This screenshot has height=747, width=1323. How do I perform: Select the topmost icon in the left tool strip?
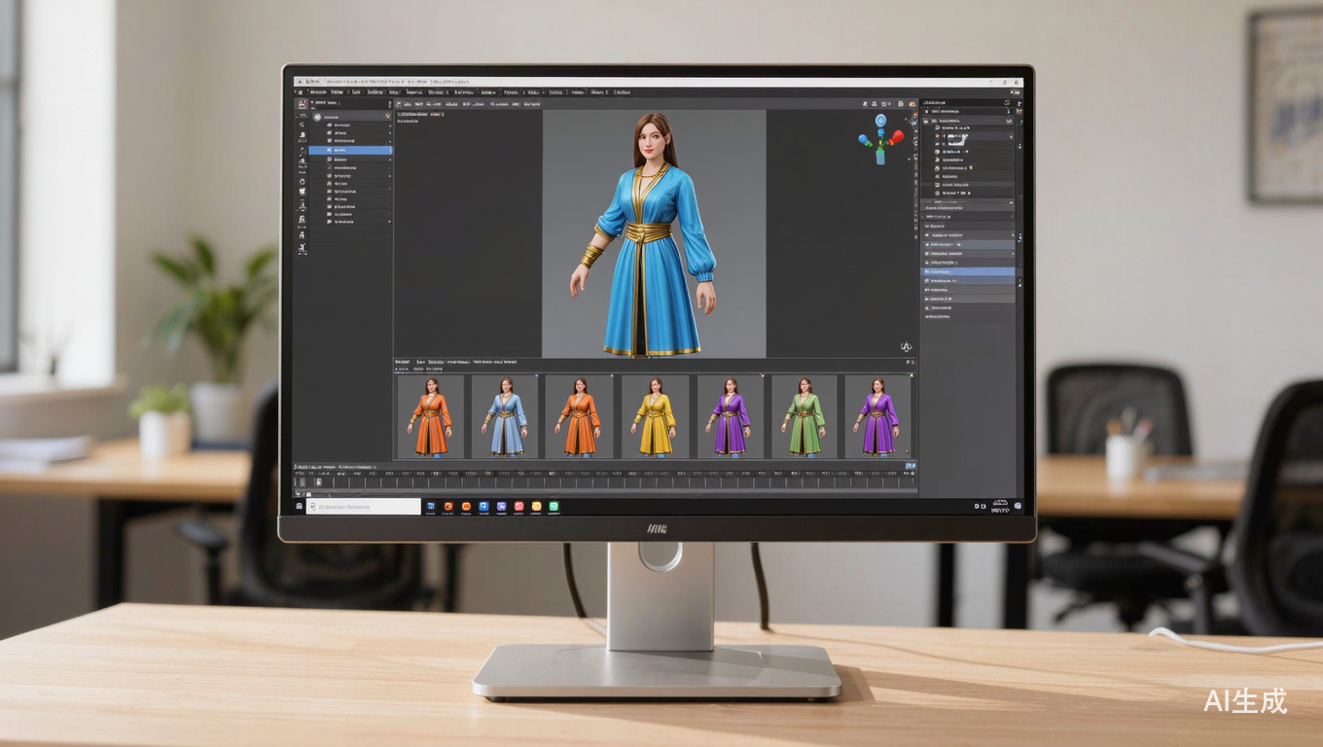(x=302, y=104)
